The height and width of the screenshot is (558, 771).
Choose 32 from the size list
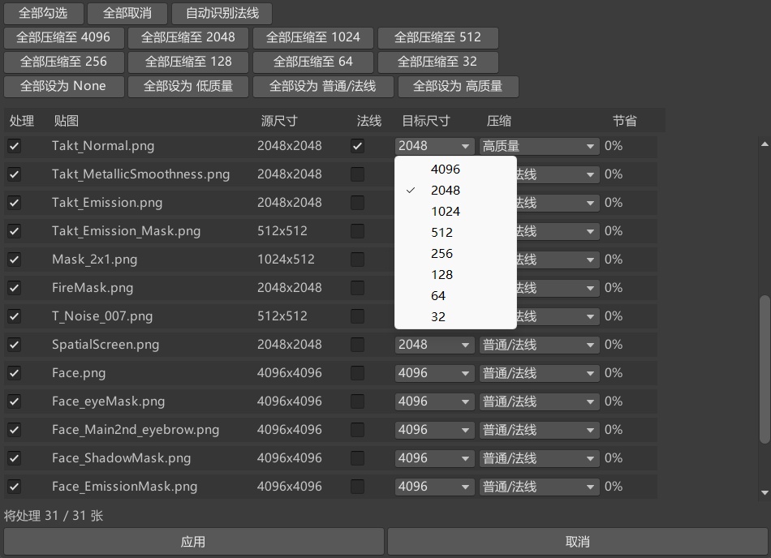pos(455,317)
